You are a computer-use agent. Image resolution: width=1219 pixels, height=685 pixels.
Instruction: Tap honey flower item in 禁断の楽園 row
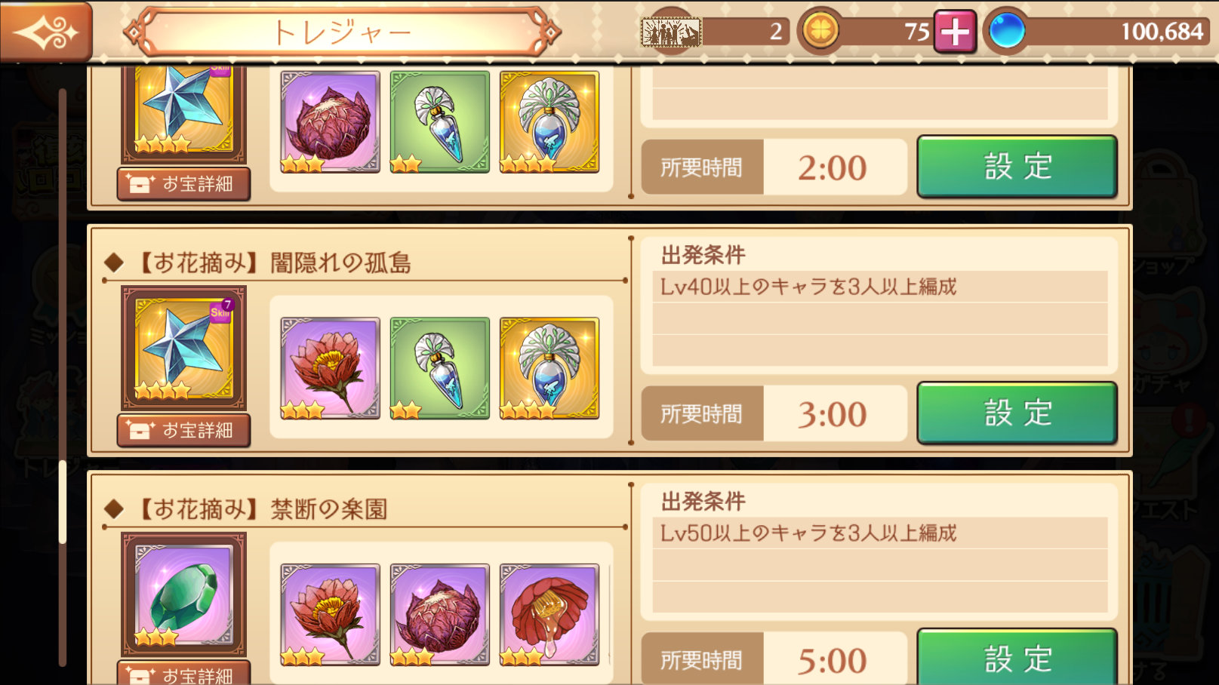(549, 614)
